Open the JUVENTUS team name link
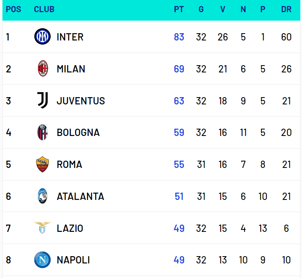This screenshot has height=278, width=302. pyautogui.click(x=81, y=101)
